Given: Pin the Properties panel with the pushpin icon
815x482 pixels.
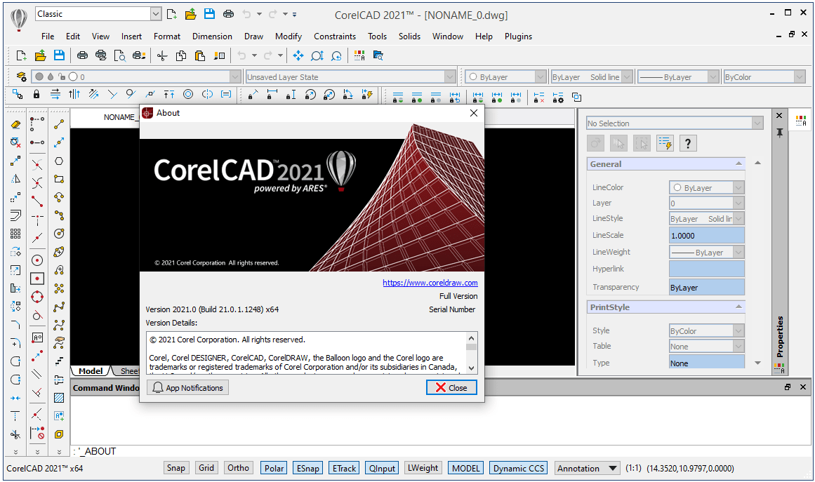Looking at the screenshot, I should pyautogui.click(x=779, y=133).
